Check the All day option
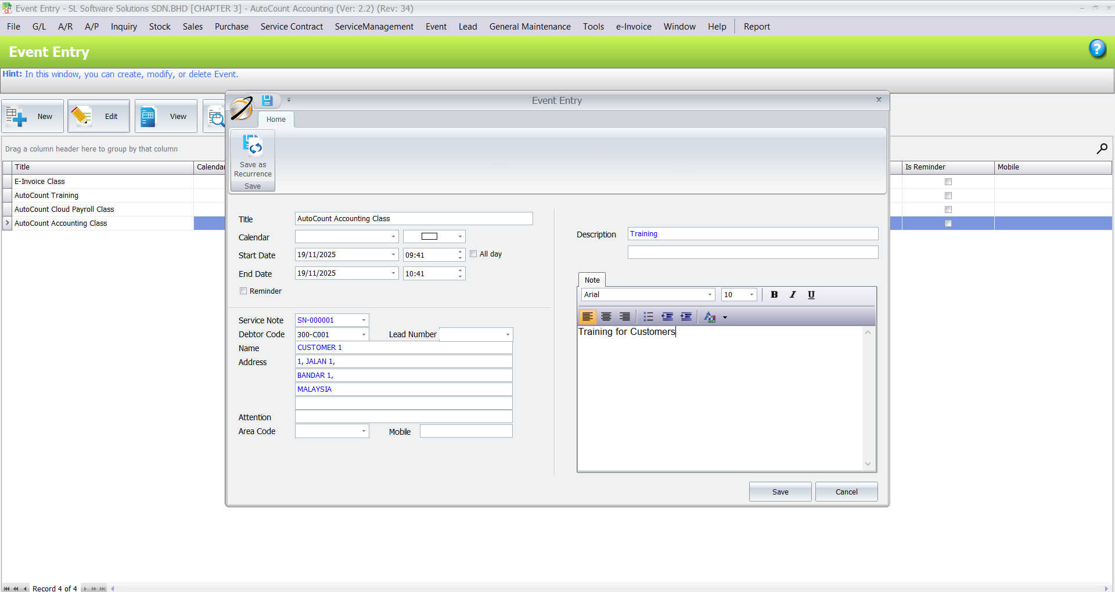This screenshot has width=1115, height=592. click(473, 254)
